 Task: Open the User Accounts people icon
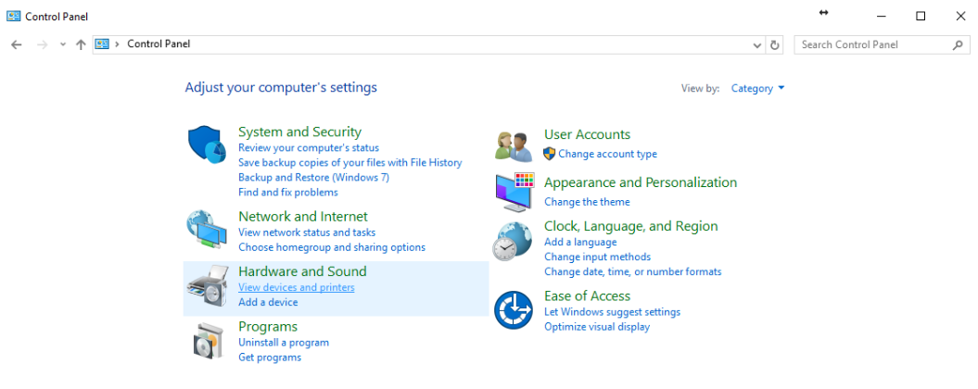pyautogui.click(x=514, y=147)
